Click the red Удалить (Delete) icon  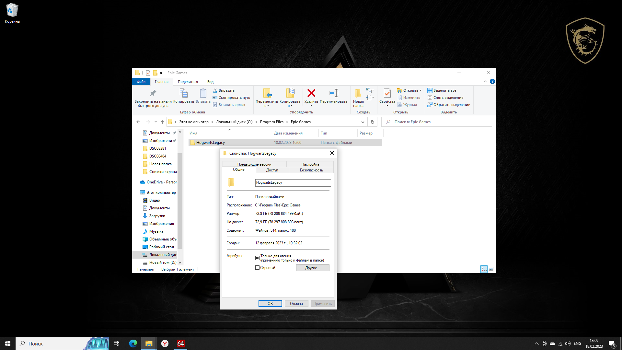311,93
